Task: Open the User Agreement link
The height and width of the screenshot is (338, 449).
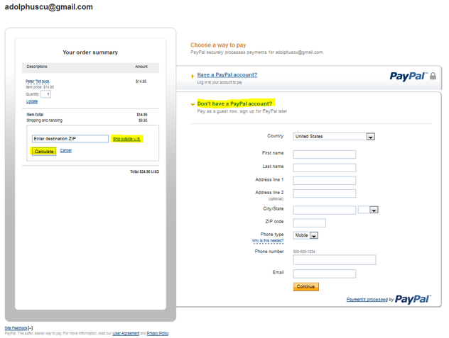Action: click(126, 334)
